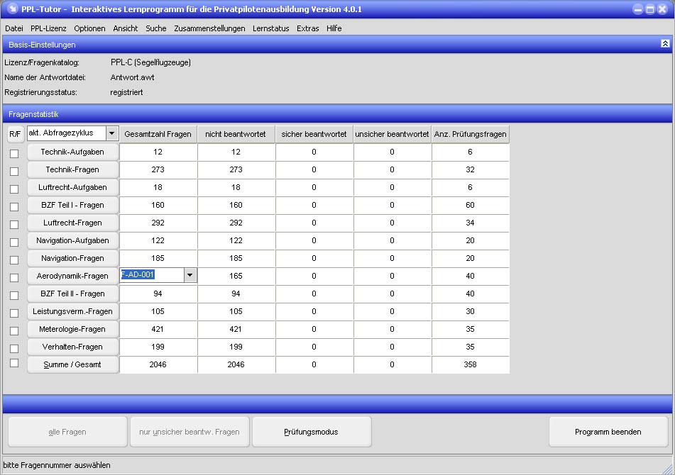
Task: Click the alle Fragen button
Action: (67, 432)
